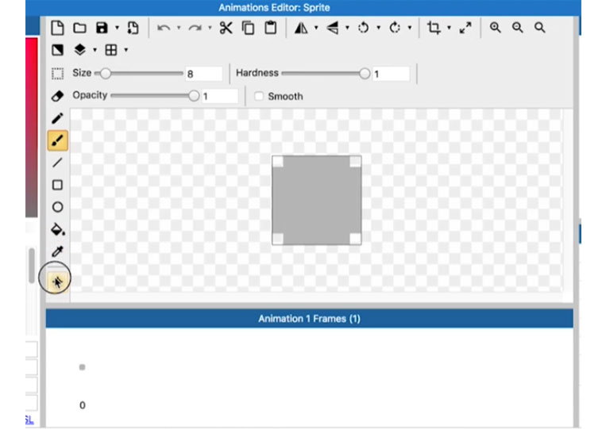This screenshot has height=429, width=606.
Task: Select the Ellipse shape tool
Action: pos(57,207)
